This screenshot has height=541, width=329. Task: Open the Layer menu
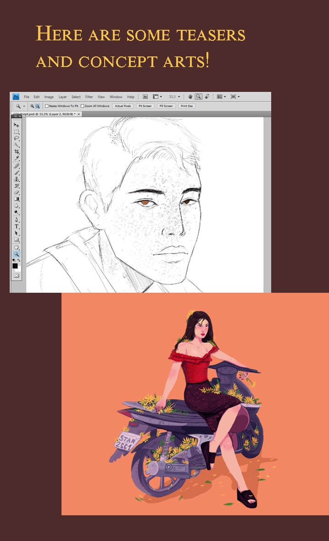62,97
